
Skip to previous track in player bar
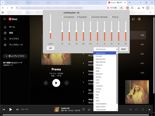coord(4,110)
